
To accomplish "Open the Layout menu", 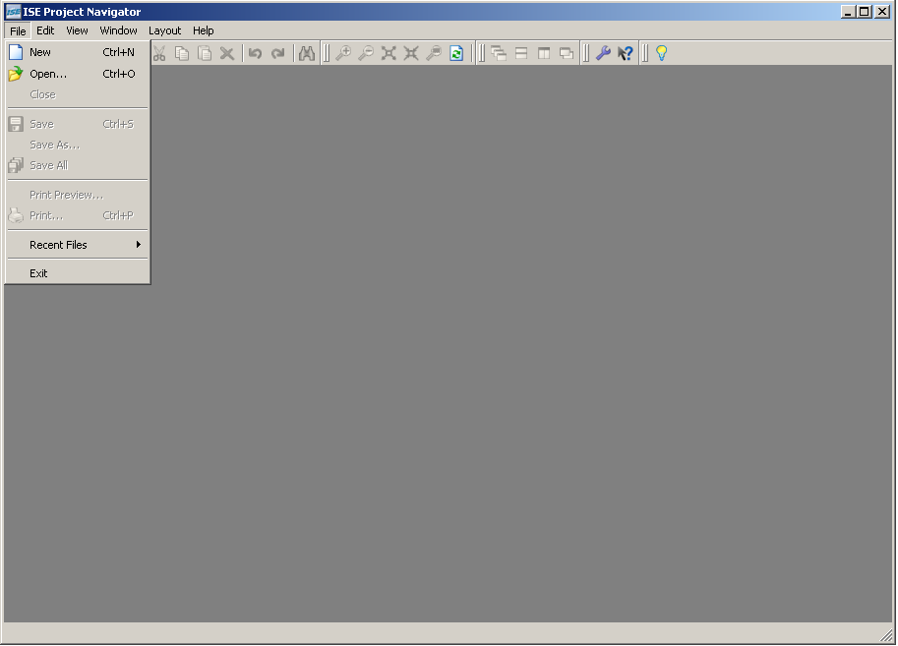I will pyautogui.click(x=164, y=30).
